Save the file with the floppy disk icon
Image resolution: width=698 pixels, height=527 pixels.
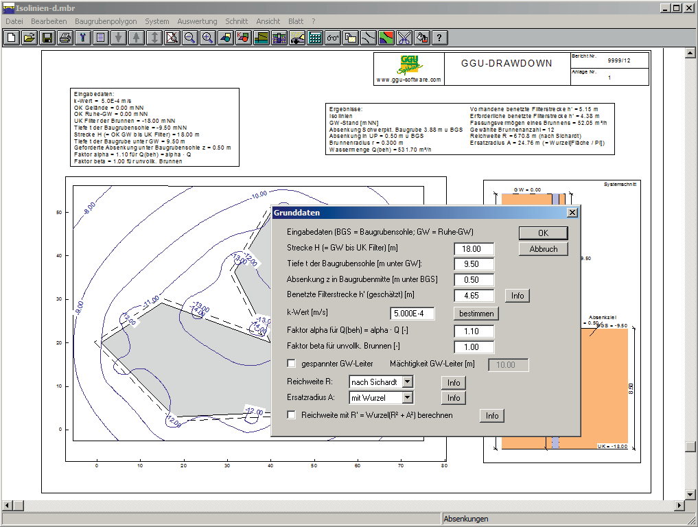pyautogui.click(x=47, y=38)
